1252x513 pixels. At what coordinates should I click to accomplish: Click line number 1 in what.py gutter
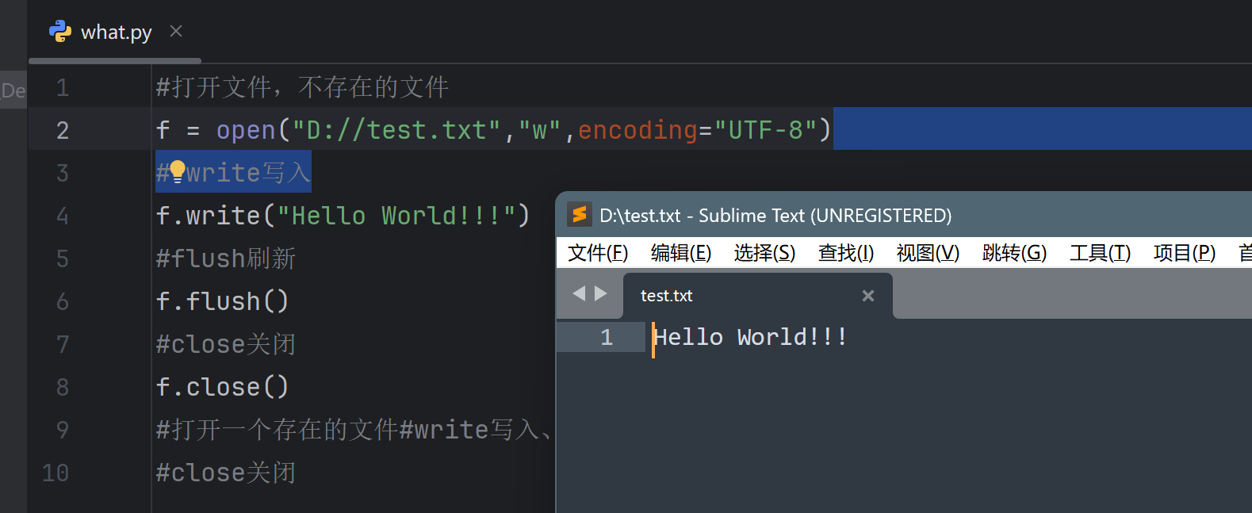pyautogui.click(x=63, y=87)
